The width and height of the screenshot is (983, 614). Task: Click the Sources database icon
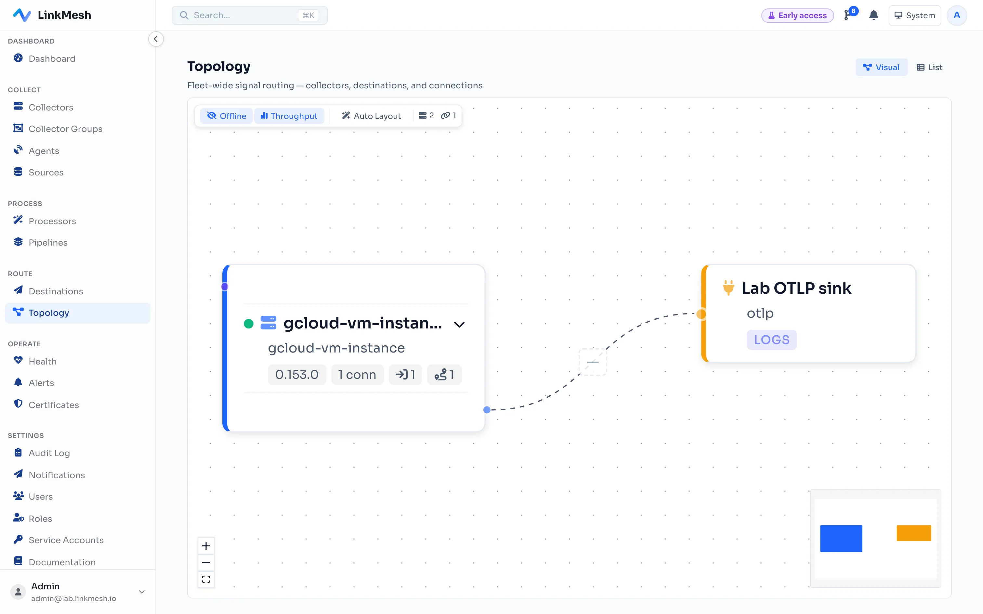(18, 172)
